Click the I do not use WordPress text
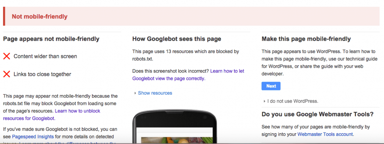 (x=292, y=101)
